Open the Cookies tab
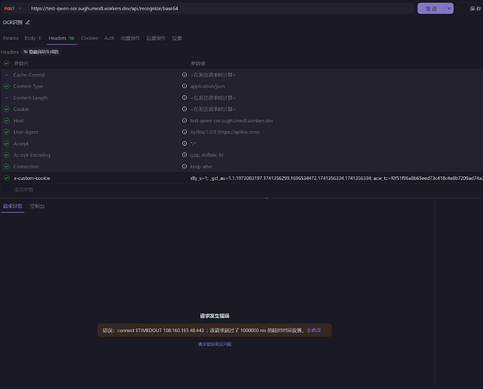The width and height of the screenshot is (483, 389). coord(90,38)
